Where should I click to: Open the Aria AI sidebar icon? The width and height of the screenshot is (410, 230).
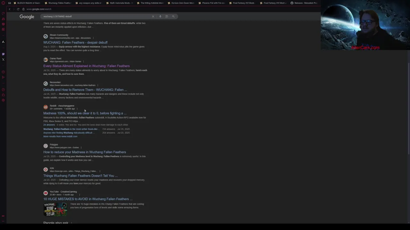click(x=3, y=42)
